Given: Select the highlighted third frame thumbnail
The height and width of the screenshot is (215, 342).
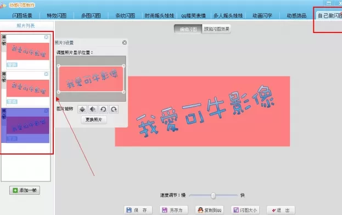Looking at the screenshot, I should click(x=28, y=125).
